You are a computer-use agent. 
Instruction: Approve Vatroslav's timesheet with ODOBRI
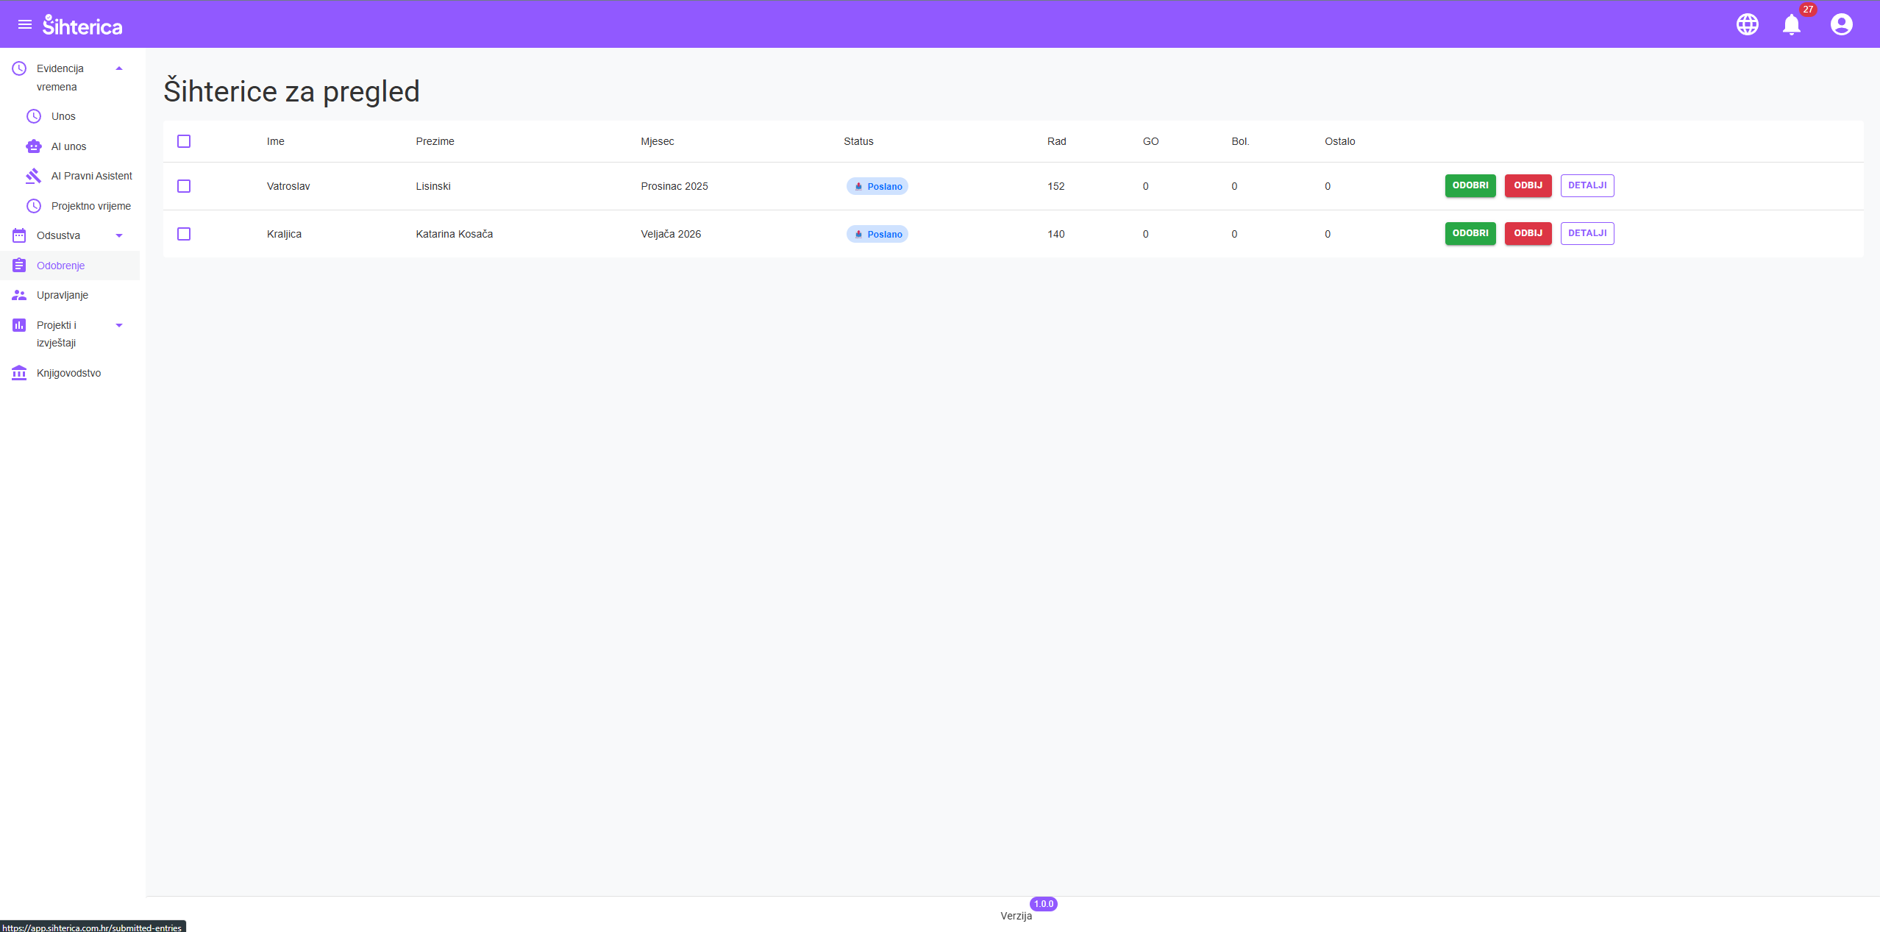(1470, 185)
